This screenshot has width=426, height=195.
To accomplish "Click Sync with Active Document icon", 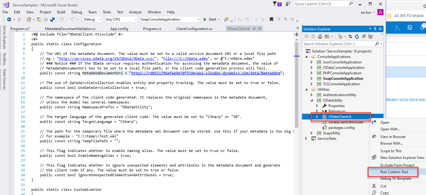I will 350,36.
